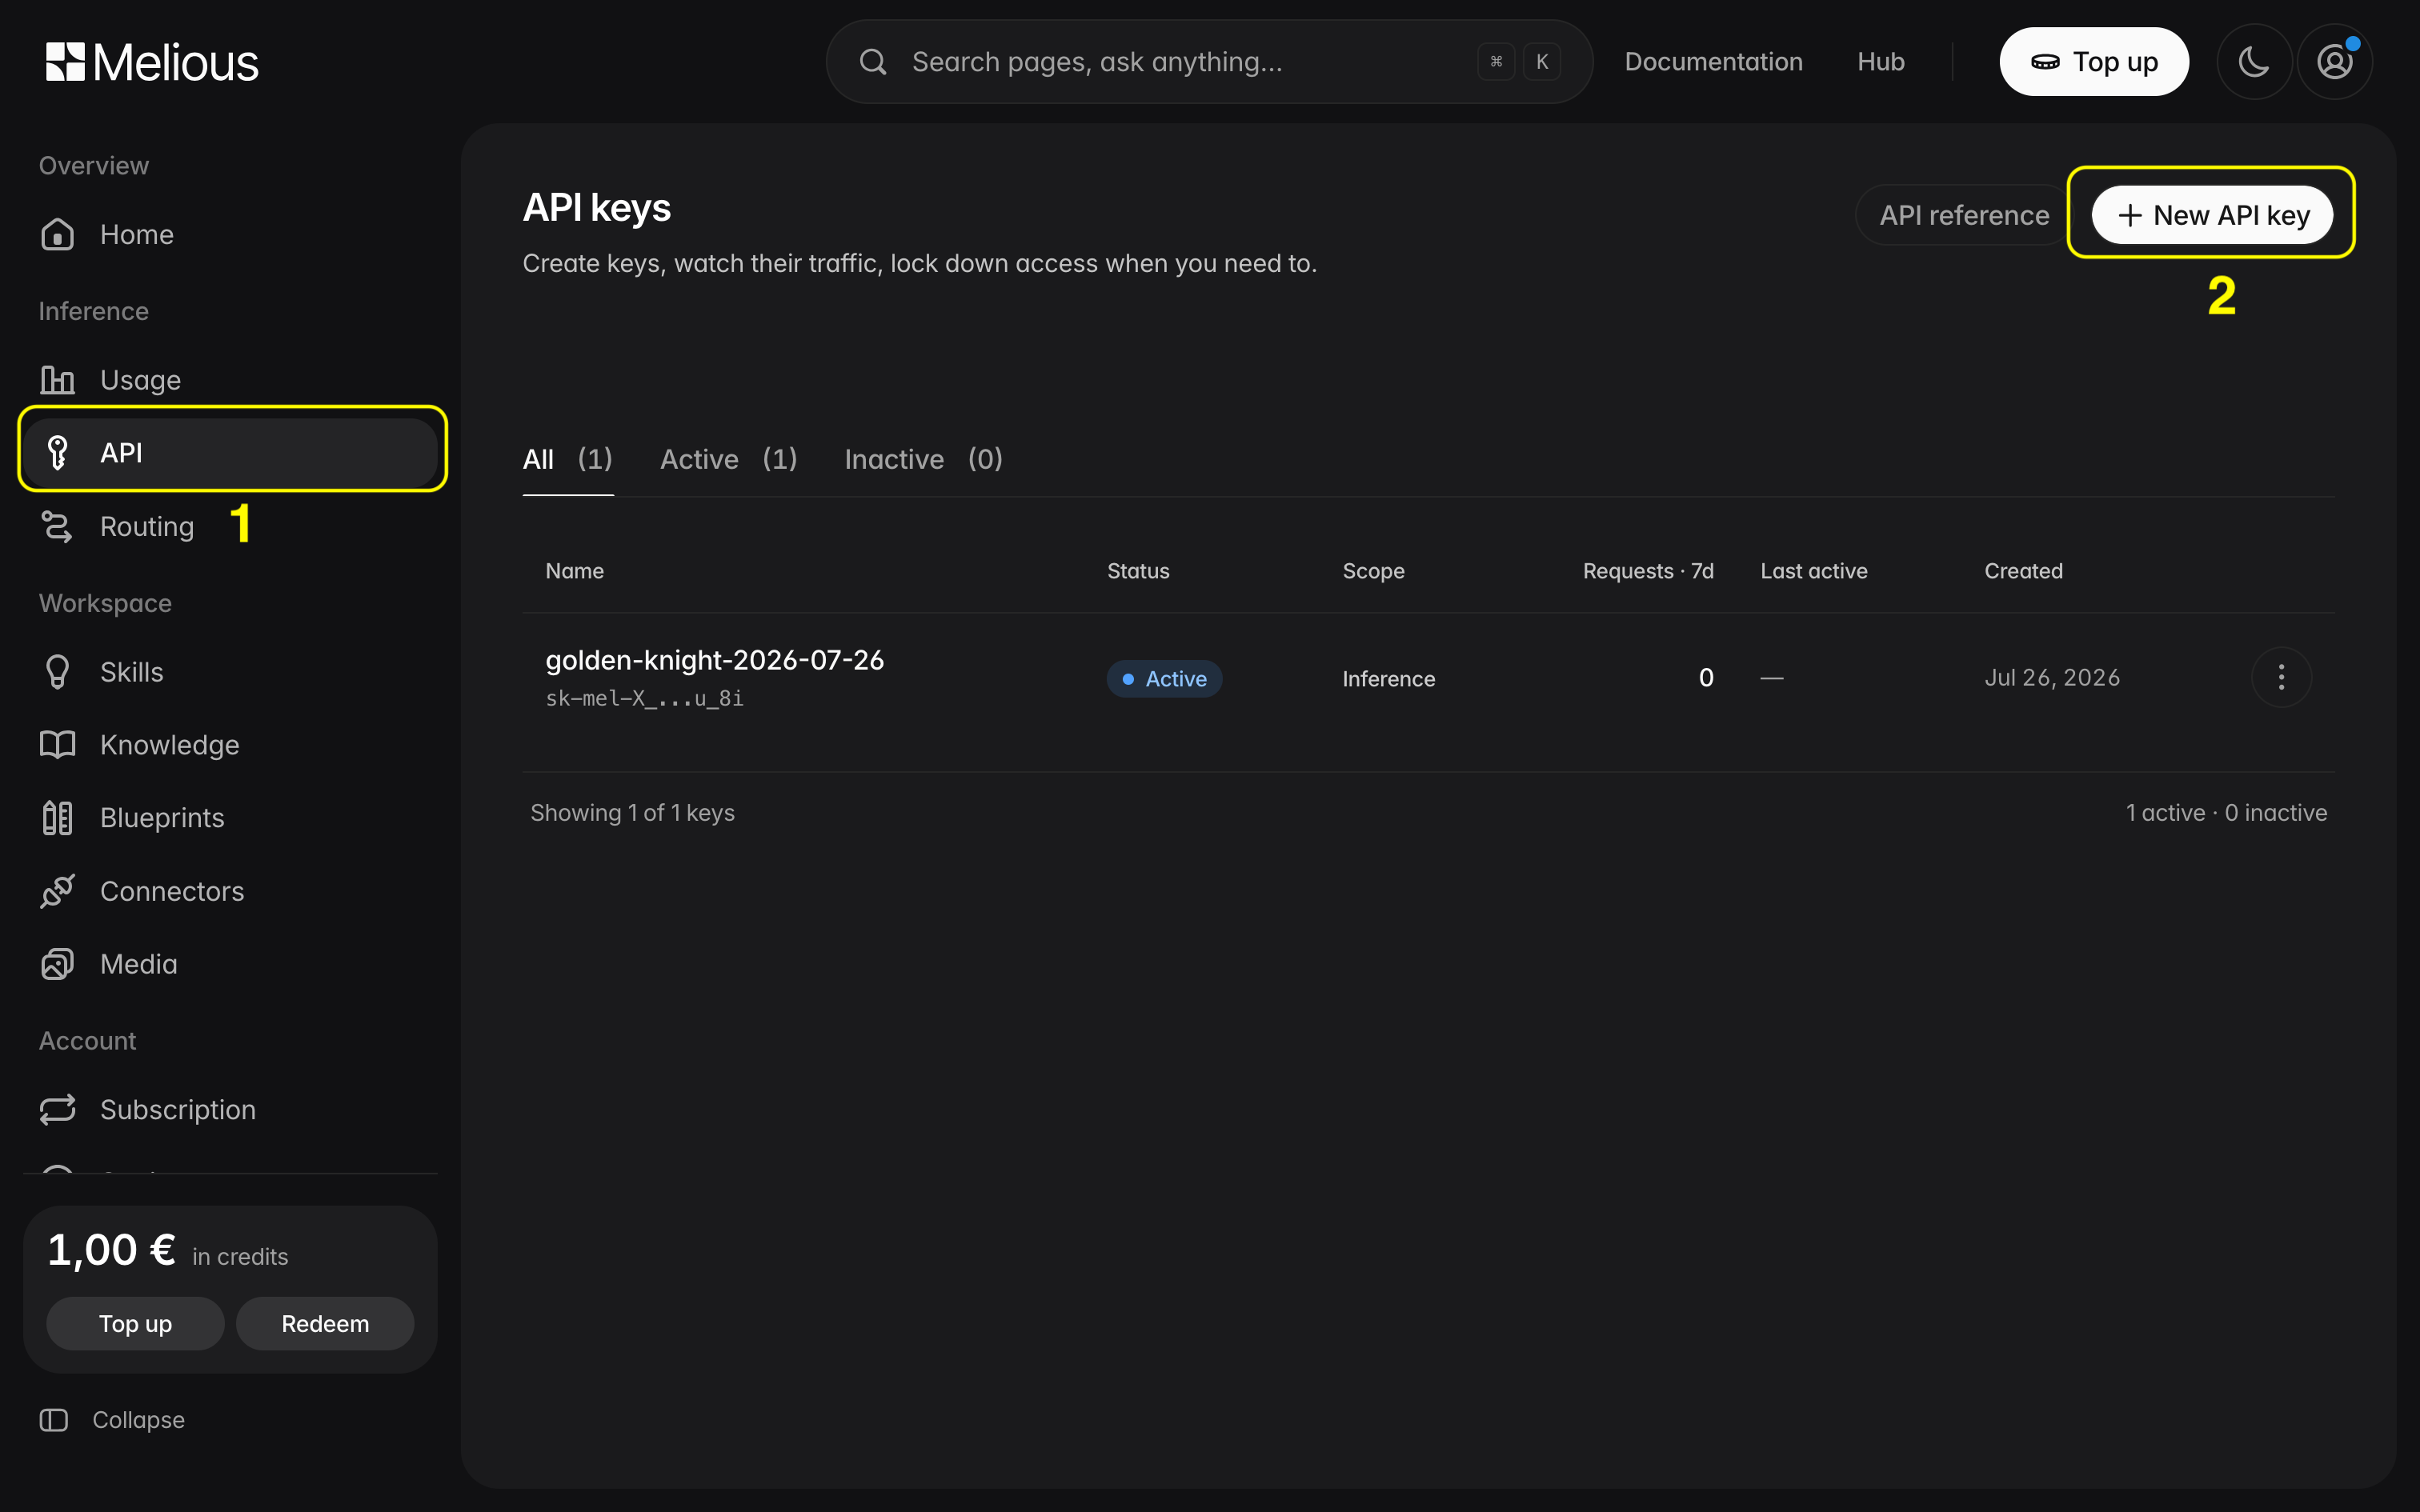Viewport: 2420px width, 1512px height.
Task: Click the Media images icon
Action: (57, 964)
